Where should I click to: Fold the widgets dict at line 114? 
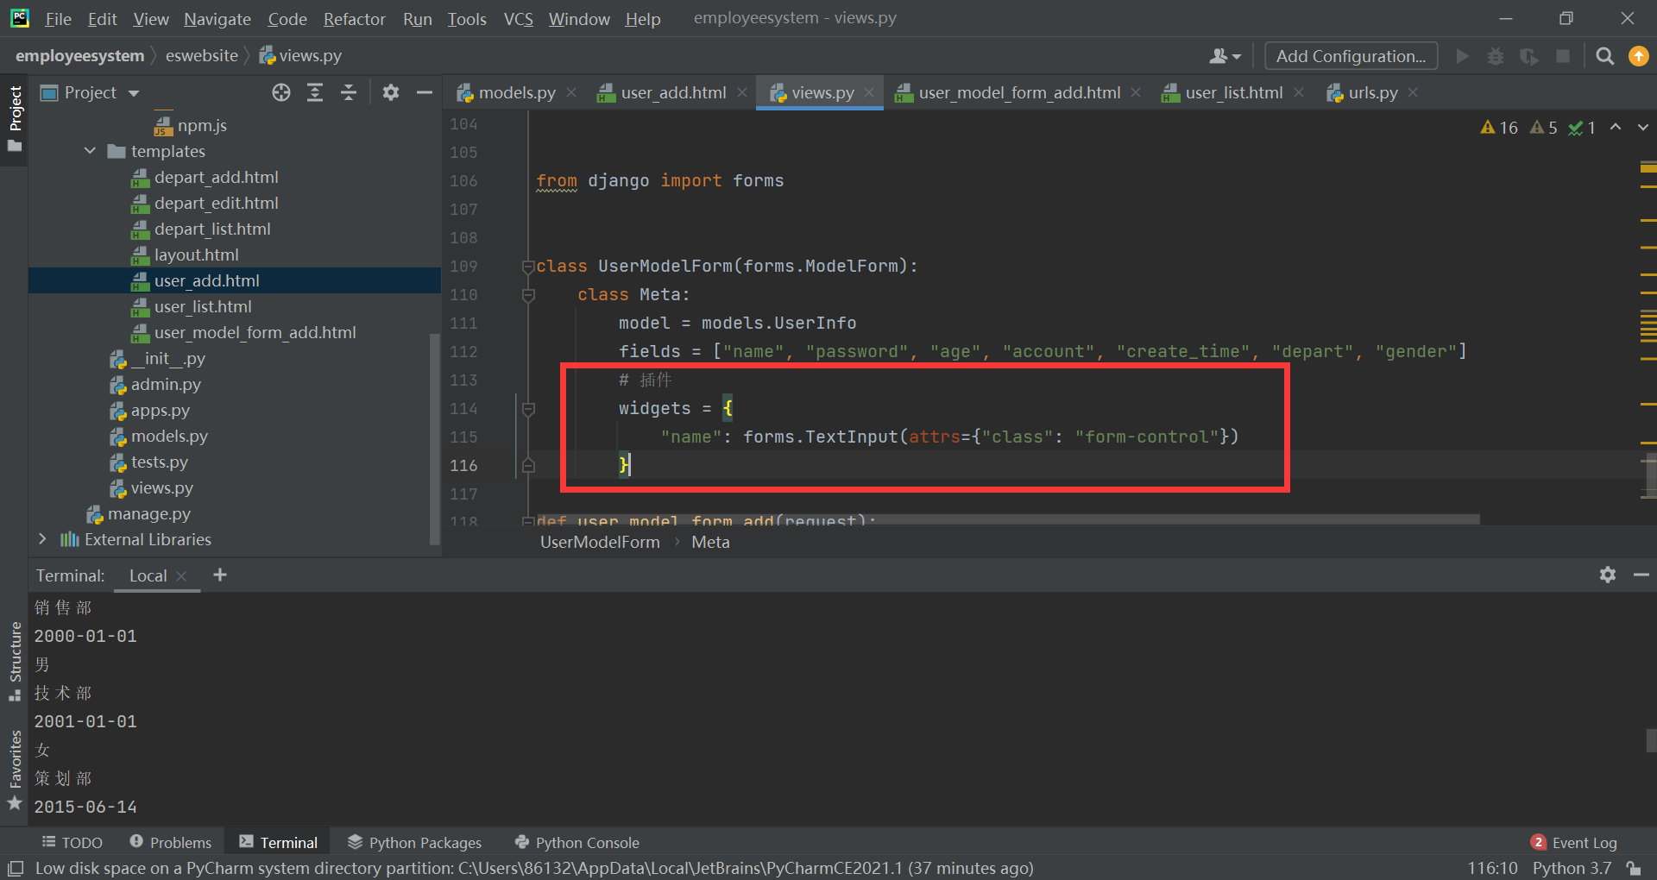pyautogui.click(x=528, y=409)
